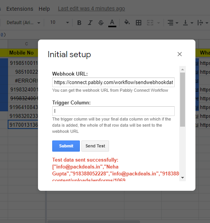Select the Mobile No header cell
Screen dimensions: 210x223
[23, 53]
